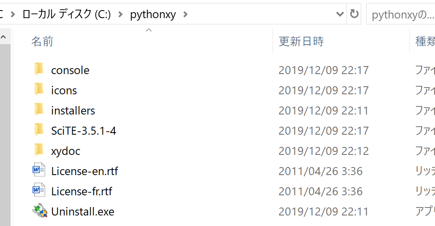This screenshot has height=226, width=435.
Task: Select the SciTE-3.5.1-4 folder icon
Action: (x=39, y=130)
